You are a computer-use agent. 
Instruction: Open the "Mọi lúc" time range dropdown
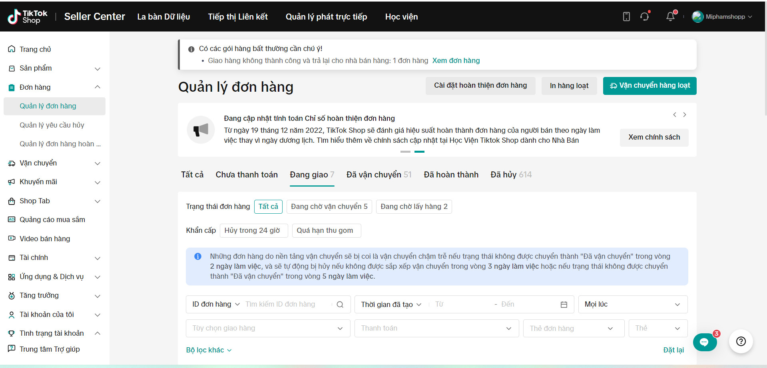pos(632,305)
